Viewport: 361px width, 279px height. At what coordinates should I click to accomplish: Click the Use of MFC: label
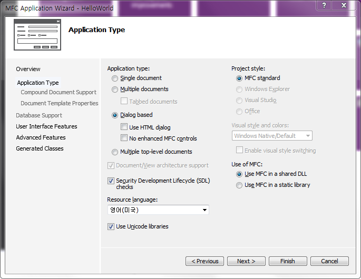click(x=247, y=164)
